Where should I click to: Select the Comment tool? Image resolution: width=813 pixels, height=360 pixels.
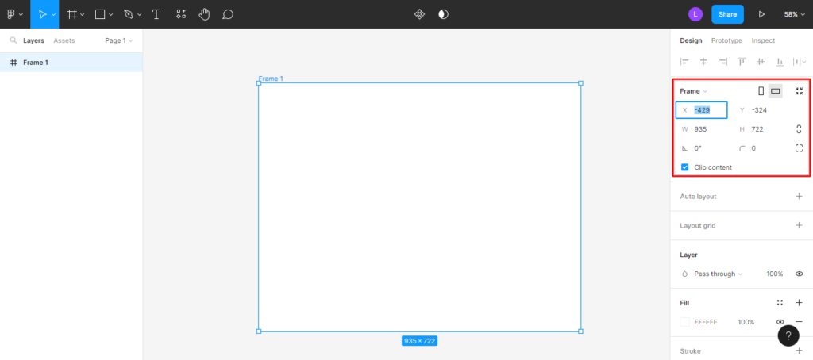tap(228, 14)
